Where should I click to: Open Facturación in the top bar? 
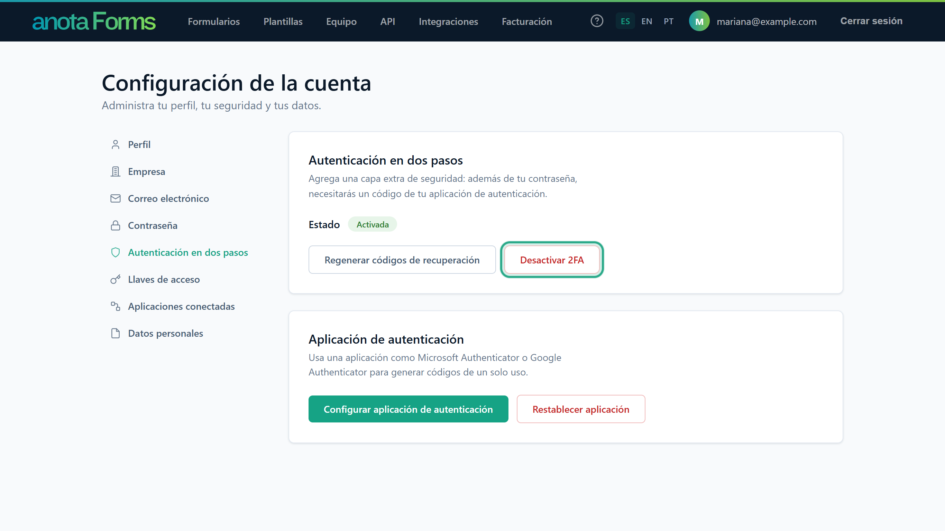(x=527, y=21)
